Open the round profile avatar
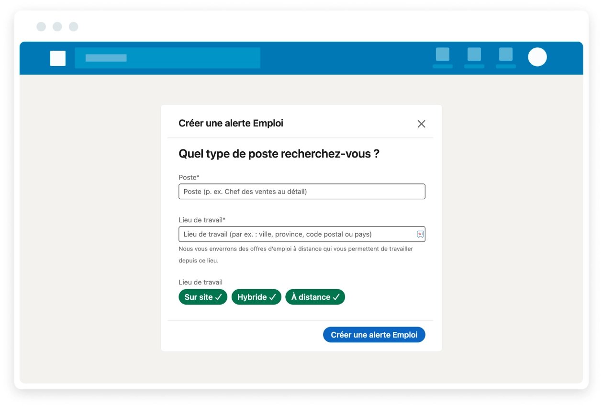Screen dimensions: 603x408 tap(537, 57)
